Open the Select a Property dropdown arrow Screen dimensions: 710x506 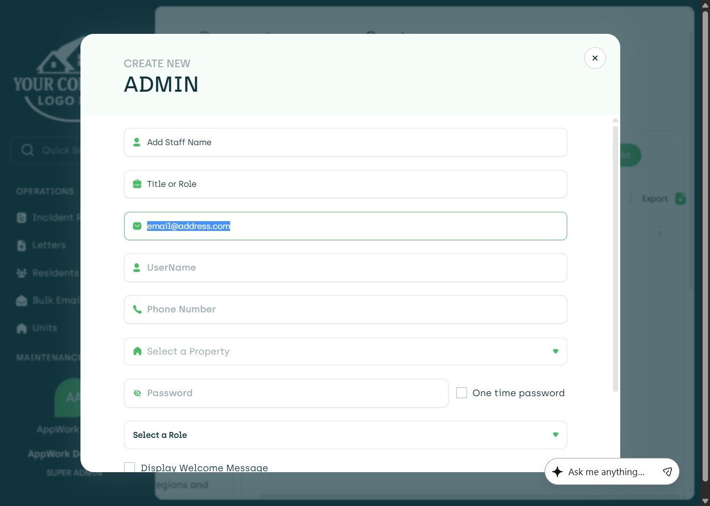pyautogui.click(x=555, y=351)
